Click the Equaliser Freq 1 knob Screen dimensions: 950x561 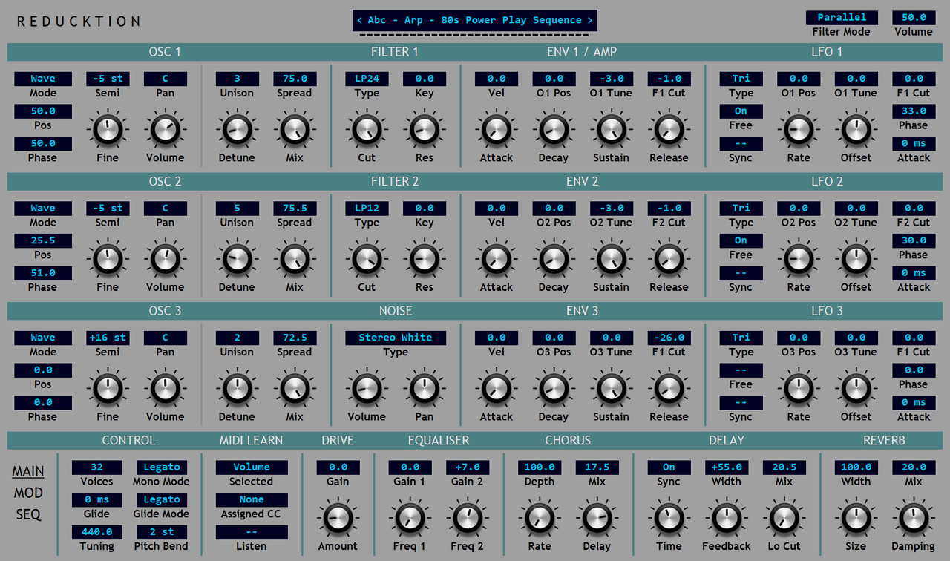[410, 518]
